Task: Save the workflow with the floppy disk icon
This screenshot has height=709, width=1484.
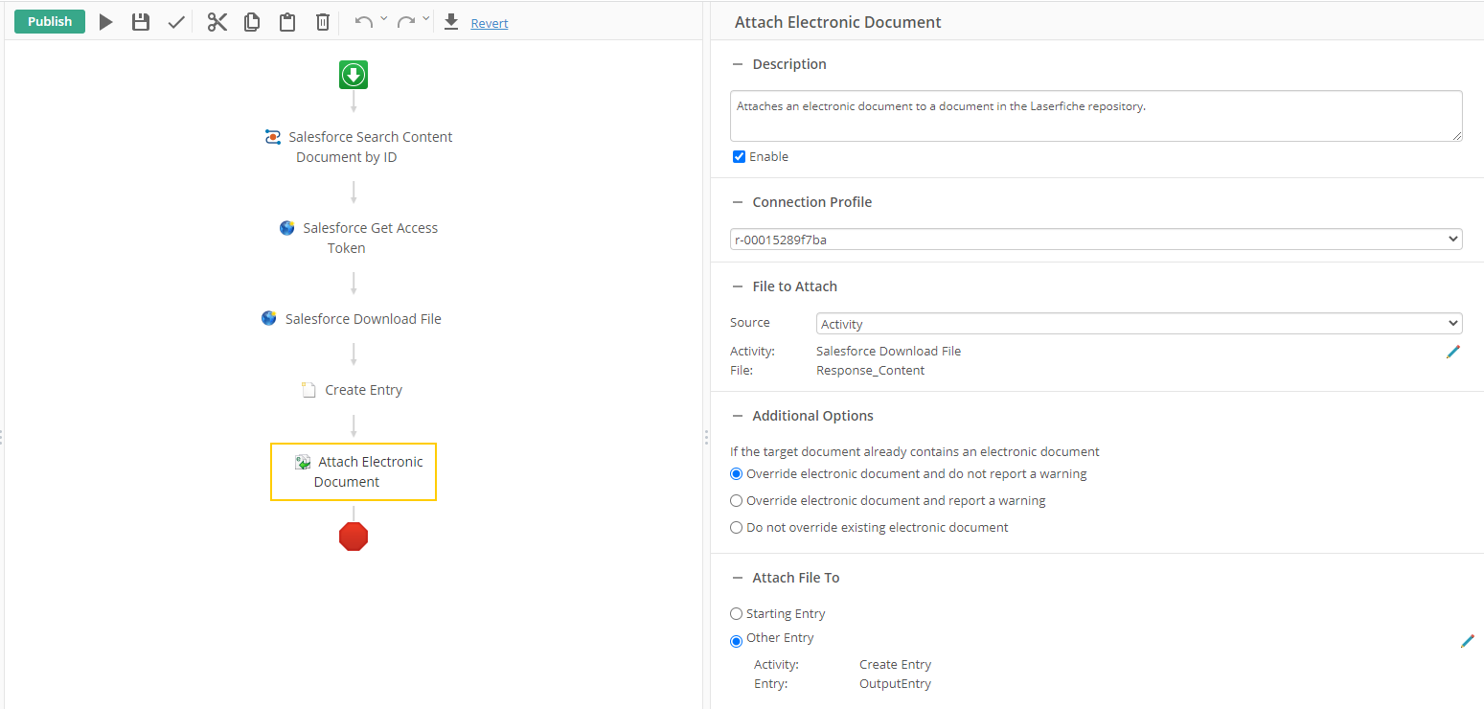Action: pos(141,22)
